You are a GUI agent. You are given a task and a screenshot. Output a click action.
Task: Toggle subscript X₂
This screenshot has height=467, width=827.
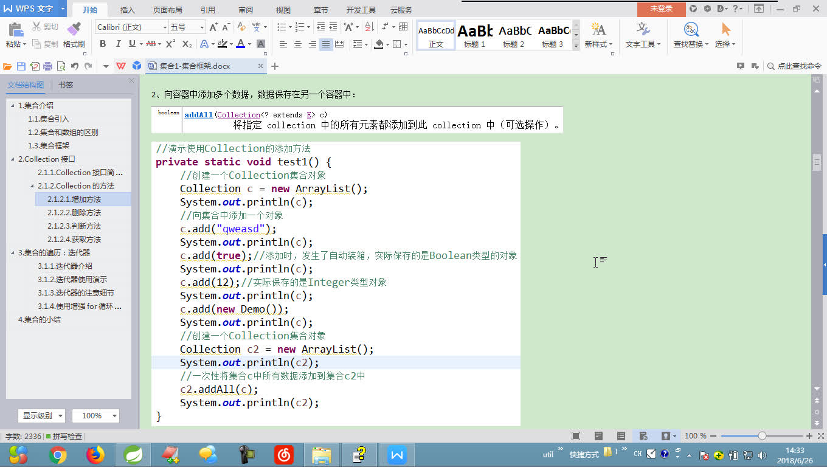pyautogui.click(x=187, y=44)
